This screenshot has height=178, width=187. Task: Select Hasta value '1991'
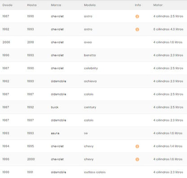[30, 172]
